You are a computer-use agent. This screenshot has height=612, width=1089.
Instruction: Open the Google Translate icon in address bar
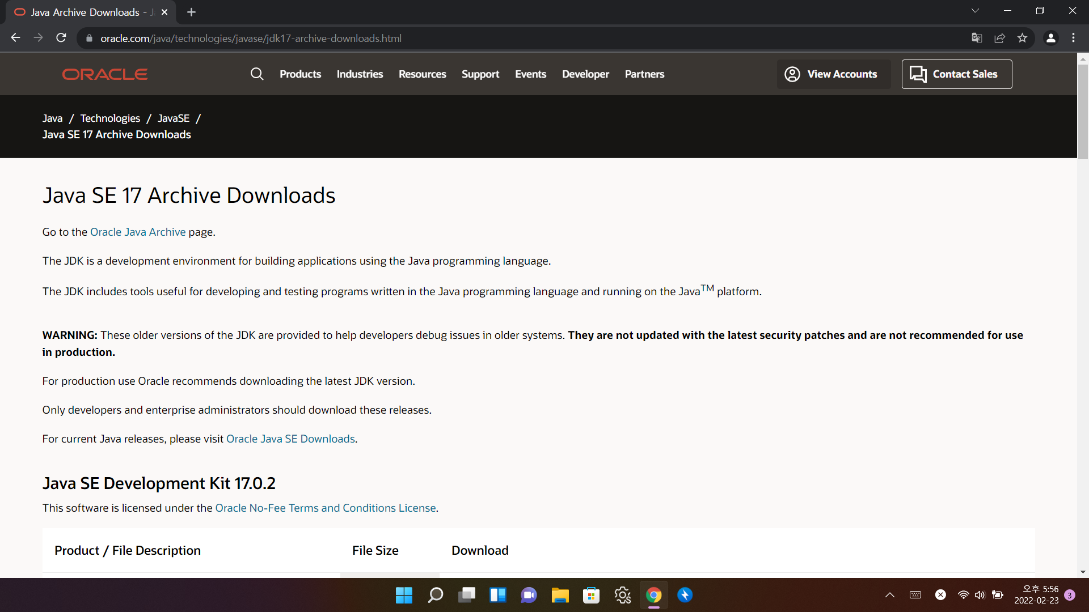[x=977, y=38]
